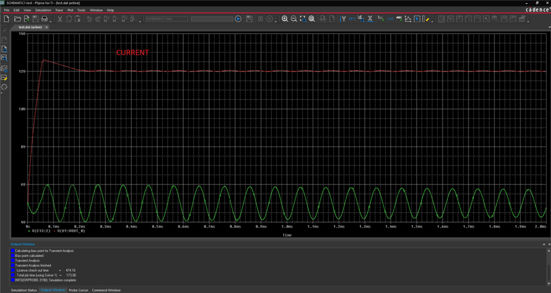The height and width of the screenshot is (293, 551).
Task: Switch to Output Window tab
Action: (53, 290)
